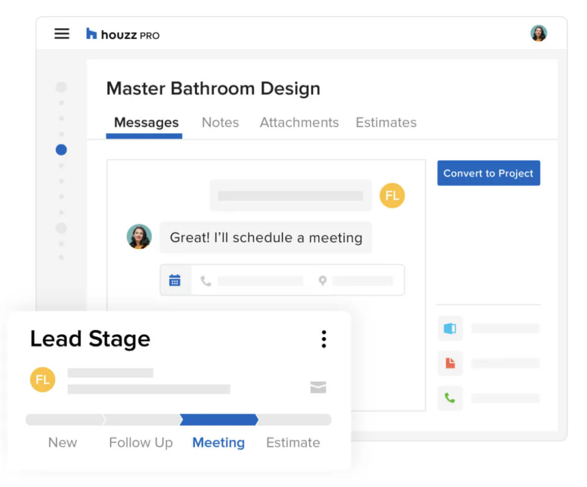Open the three-dot menu on Lead Stage
587x487 pixels.
pos(324,339)
